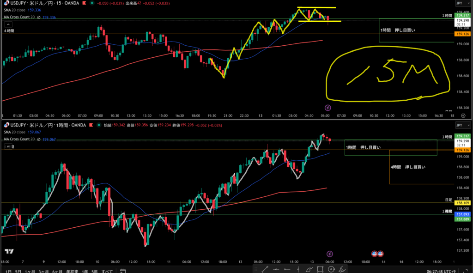
Task: Select the vertical line drawing tool
Action: click(298, 269)
